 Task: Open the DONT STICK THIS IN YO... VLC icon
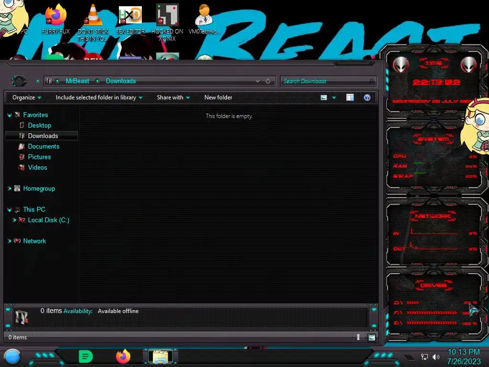93,22
